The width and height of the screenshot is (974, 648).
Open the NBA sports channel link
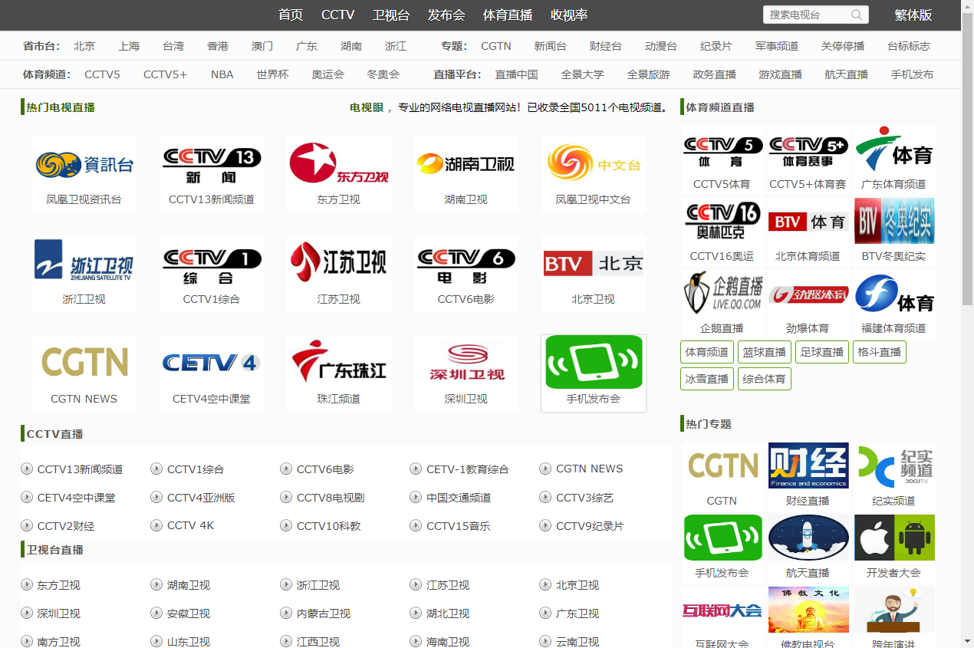click(x=222, y=74)
